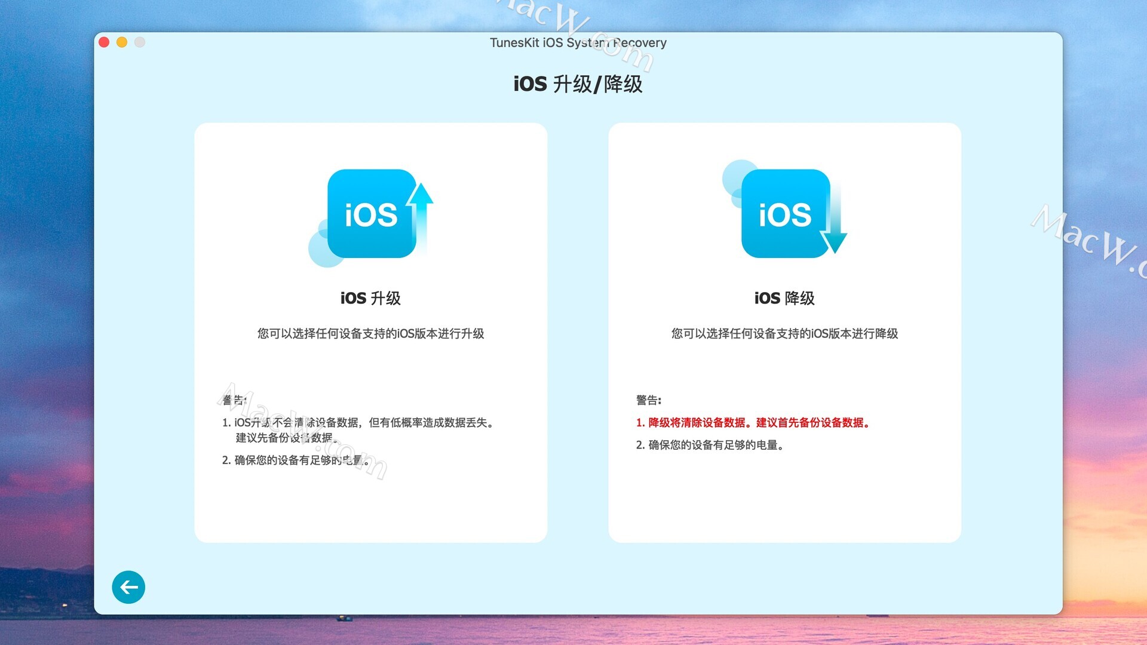
Task: Click the iOS 升级/降级 page heading
Action: pyautogui.click(x=578, y=84)
